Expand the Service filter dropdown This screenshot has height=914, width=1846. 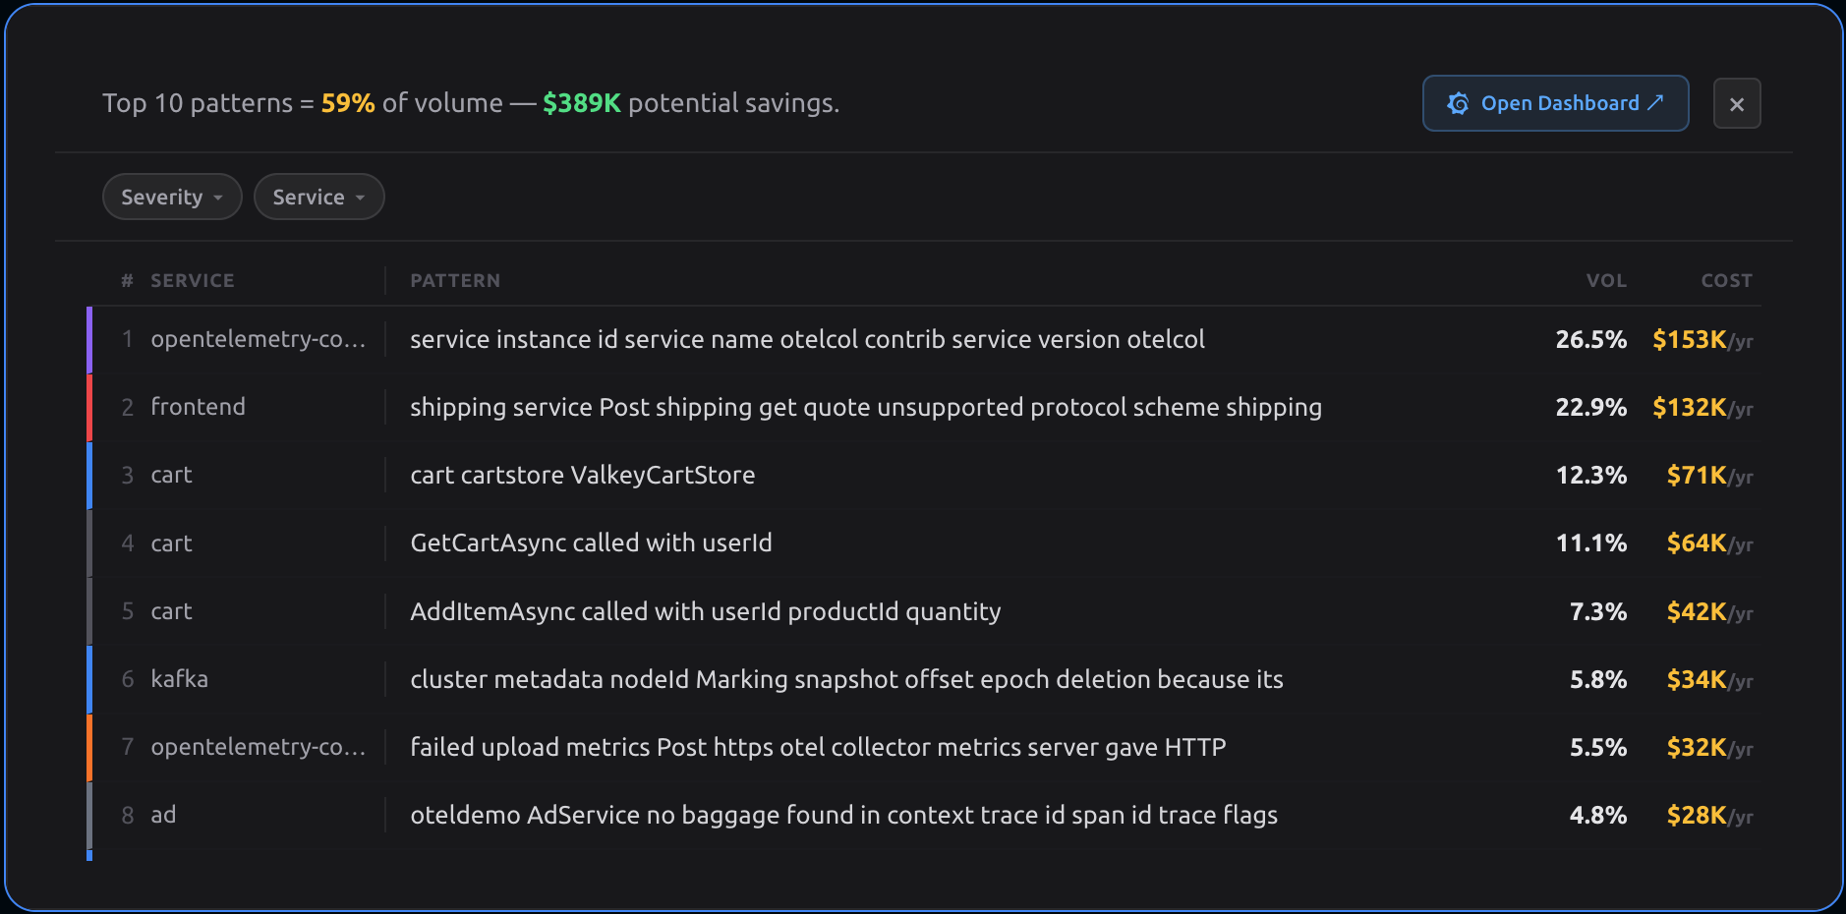click(318, 197)
